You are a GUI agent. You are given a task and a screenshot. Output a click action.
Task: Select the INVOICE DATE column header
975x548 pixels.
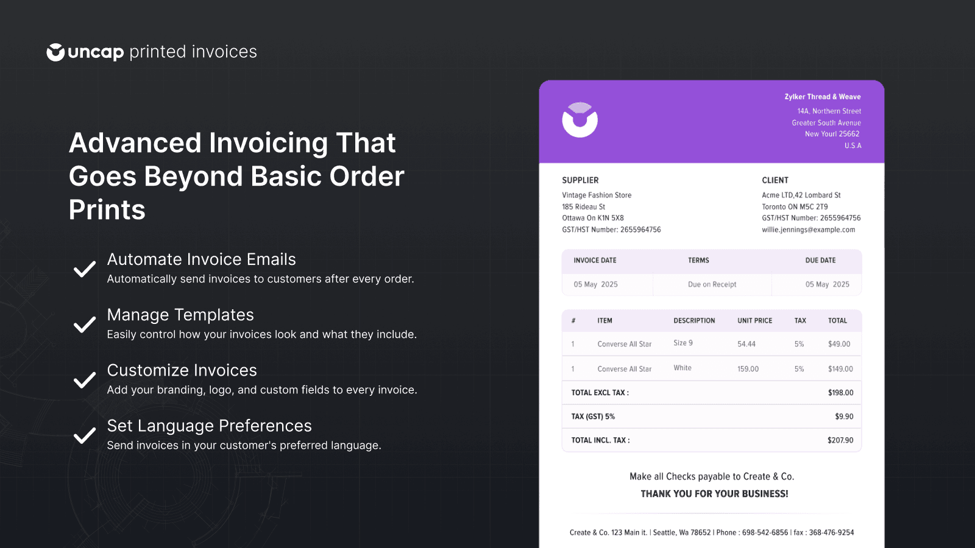click(x=595, y=261)
